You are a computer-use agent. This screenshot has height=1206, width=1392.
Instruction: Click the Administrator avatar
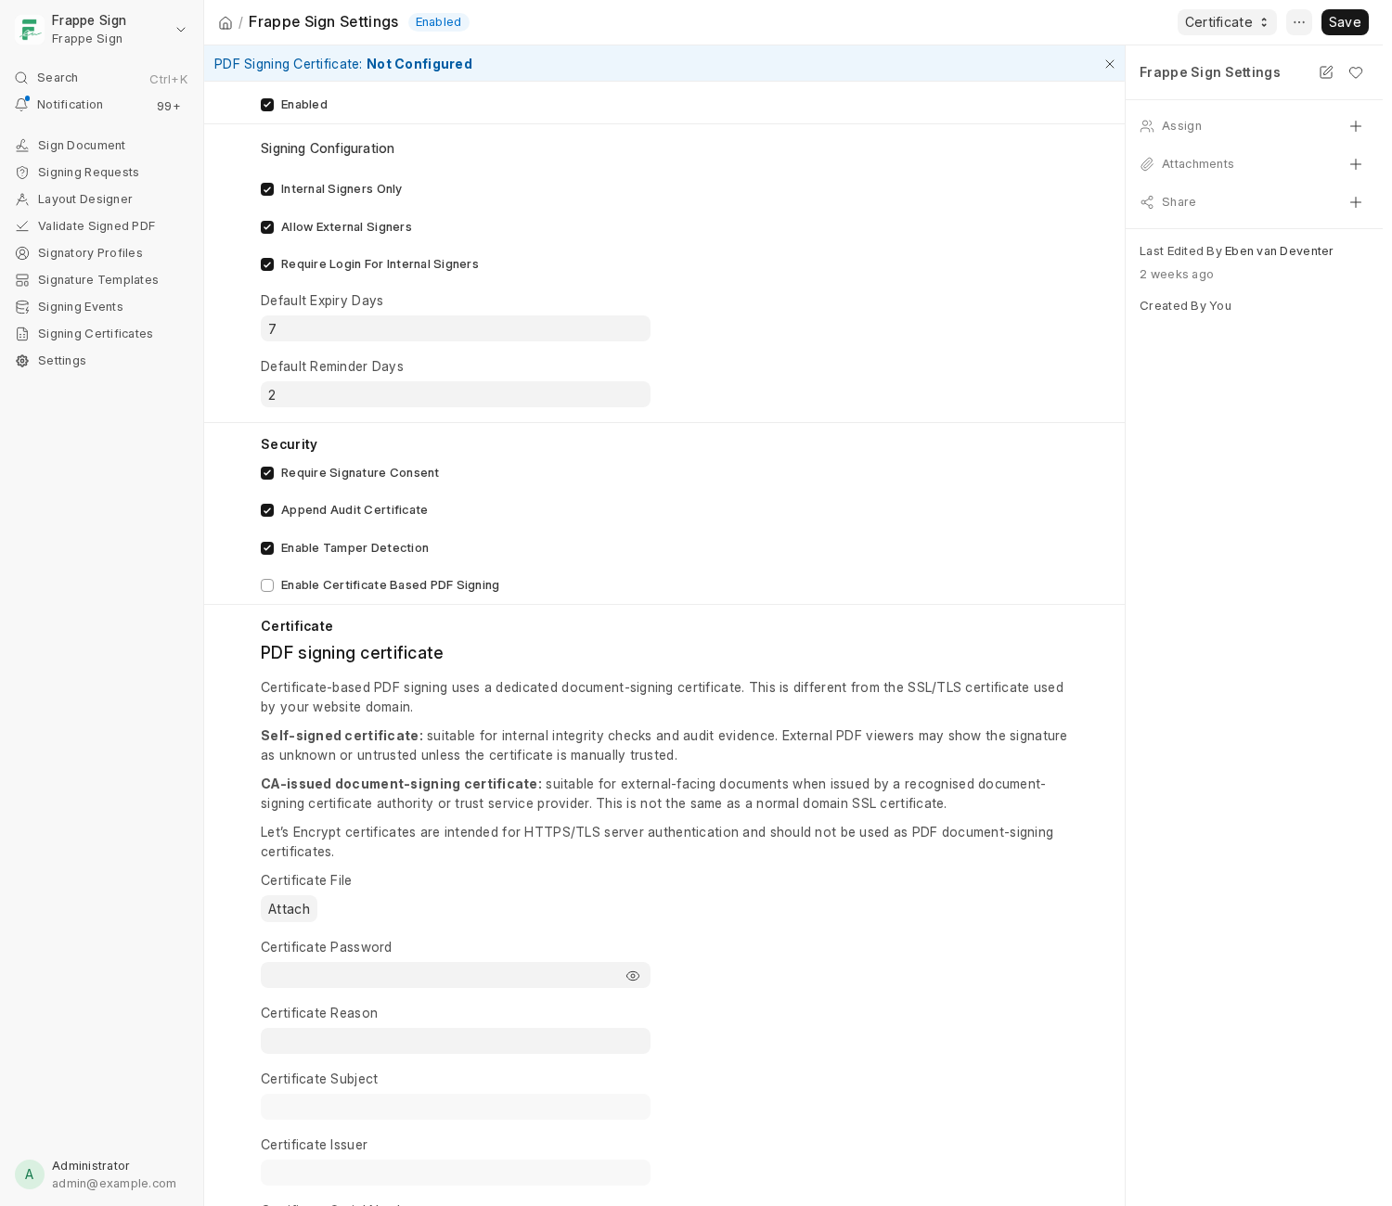[x=30, y=1174]
